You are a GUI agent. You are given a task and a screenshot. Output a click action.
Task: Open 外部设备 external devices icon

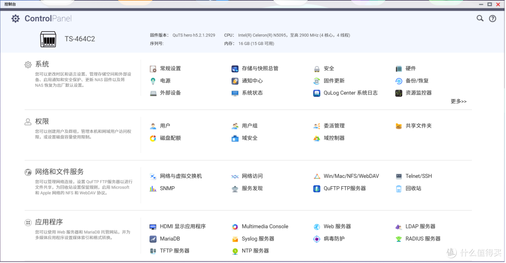pyautogui.click(x=153, y=93)
